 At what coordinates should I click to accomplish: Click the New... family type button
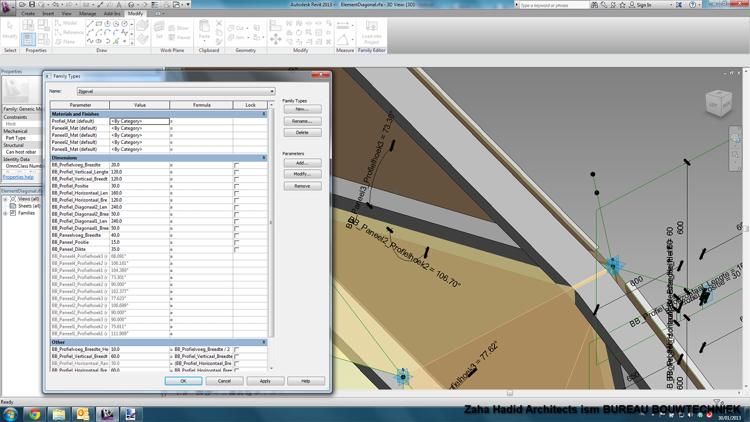[302, 109]
